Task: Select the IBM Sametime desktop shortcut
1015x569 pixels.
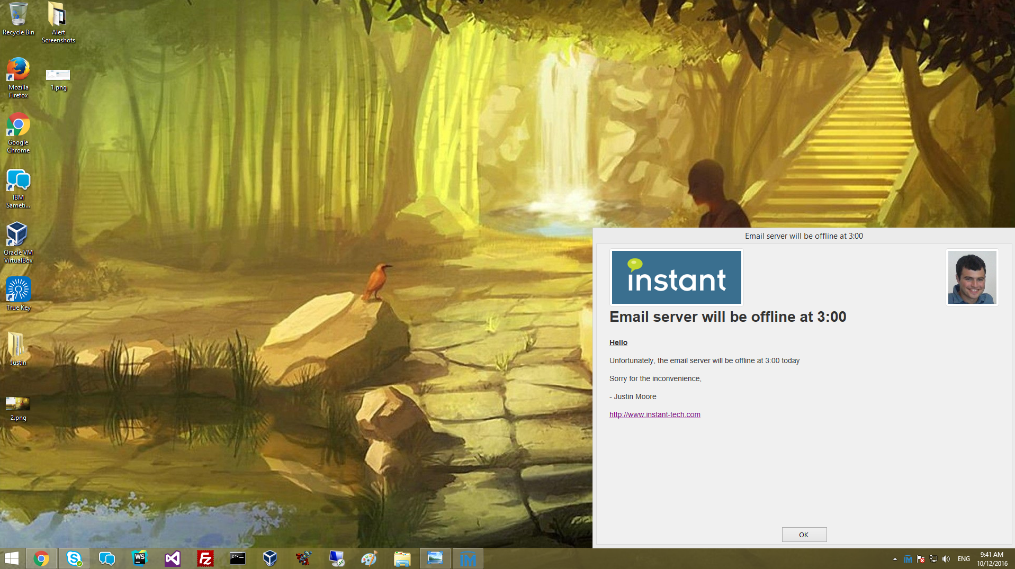Action: point(19,188)
